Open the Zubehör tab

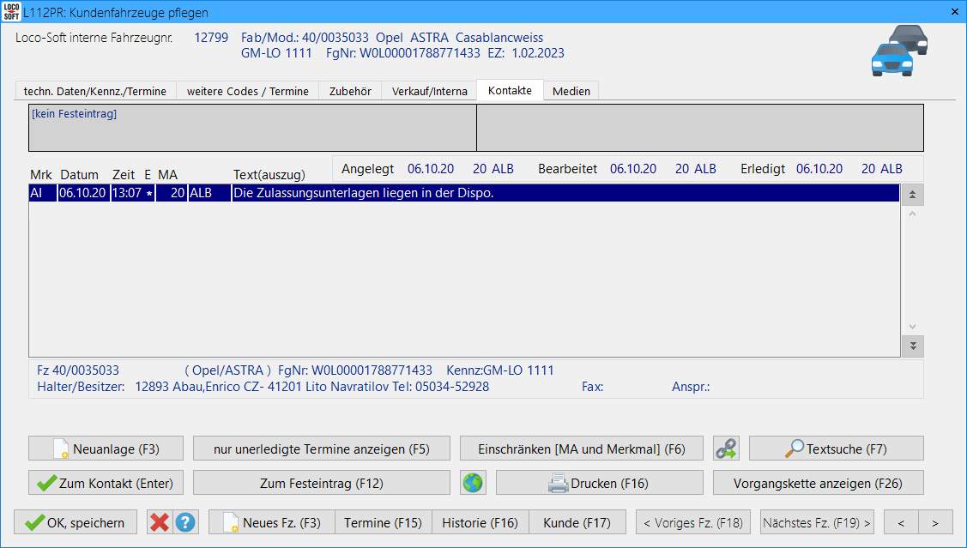tap(350, 91)
